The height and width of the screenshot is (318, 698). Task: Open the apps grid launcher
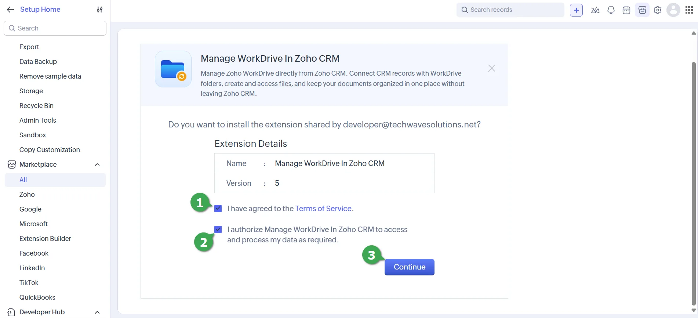click(x=689, y=10)
